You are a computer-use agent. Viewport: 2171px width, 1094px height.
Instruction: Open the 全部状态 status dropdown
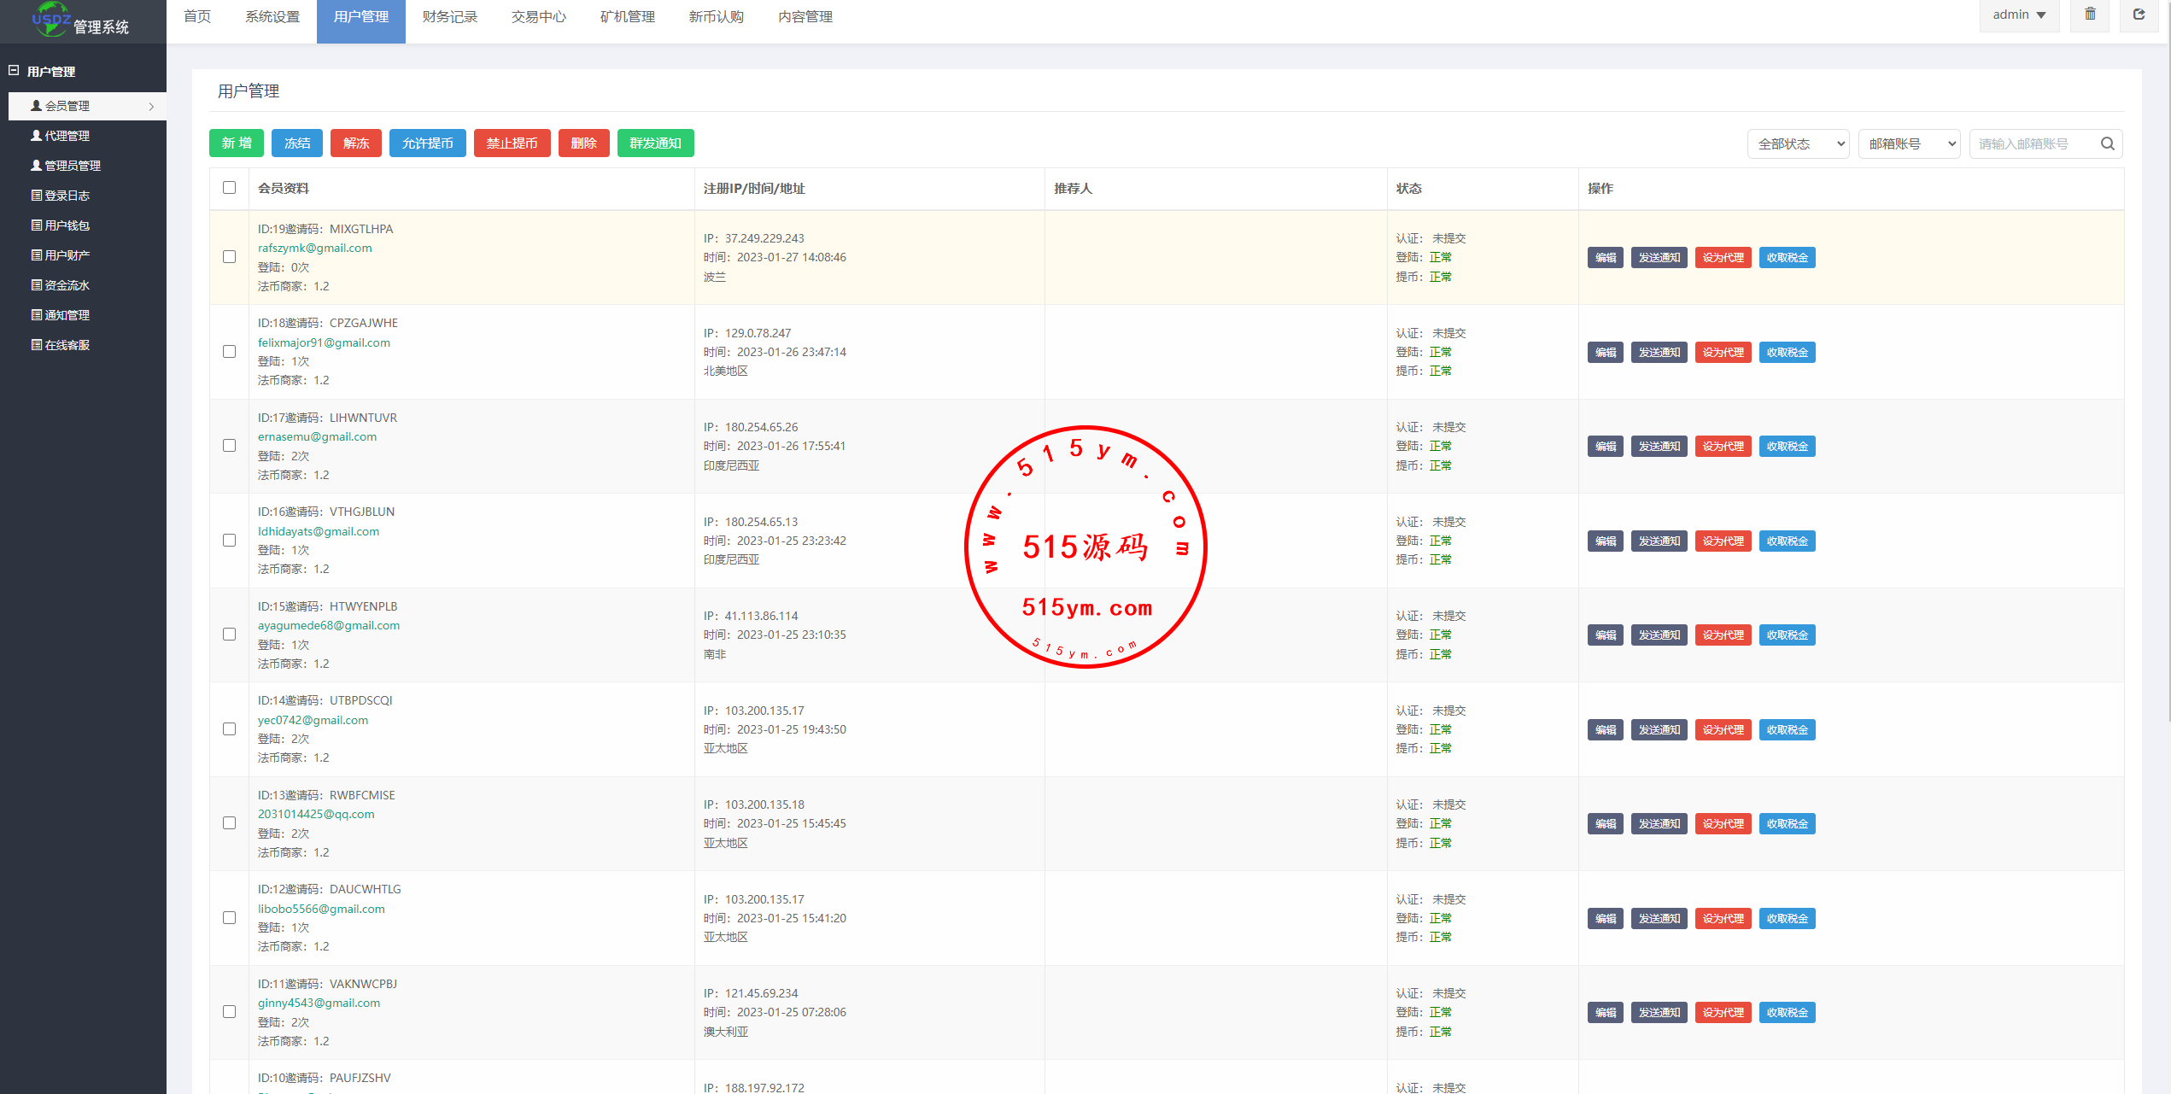[x=1798, y=143]
